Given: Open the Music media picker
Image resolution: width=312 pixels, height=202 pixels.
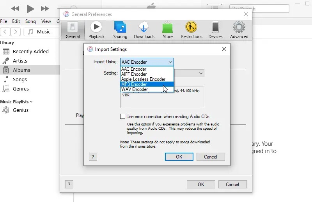Looking at the screenshot, I should (42, 31).
